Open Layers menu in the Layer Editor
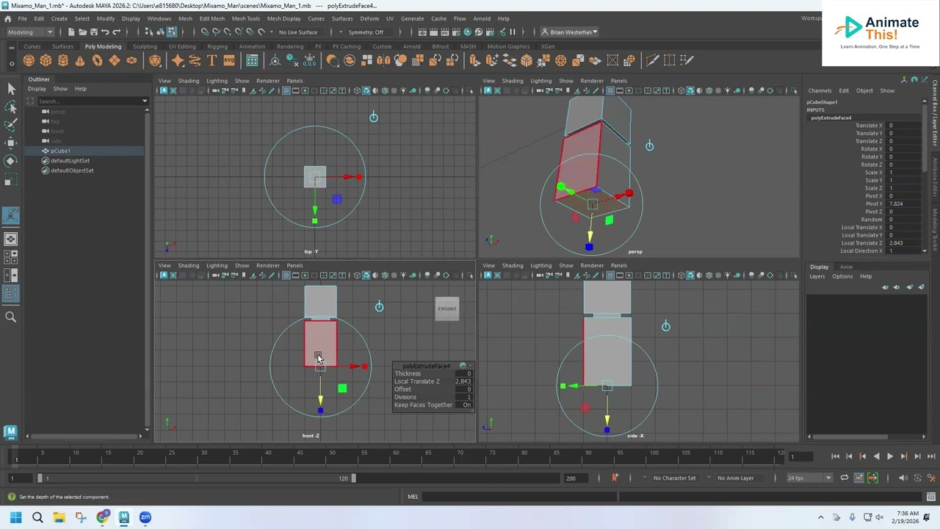940x529 pixels. coord(817,276)
